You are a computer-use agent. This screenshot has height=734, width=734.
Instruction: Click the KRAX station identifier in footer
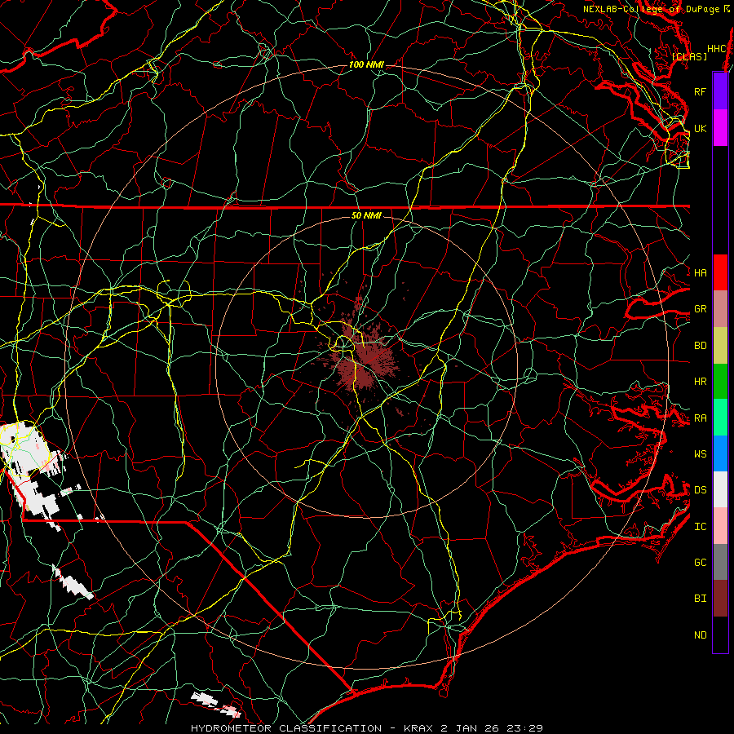418,728
